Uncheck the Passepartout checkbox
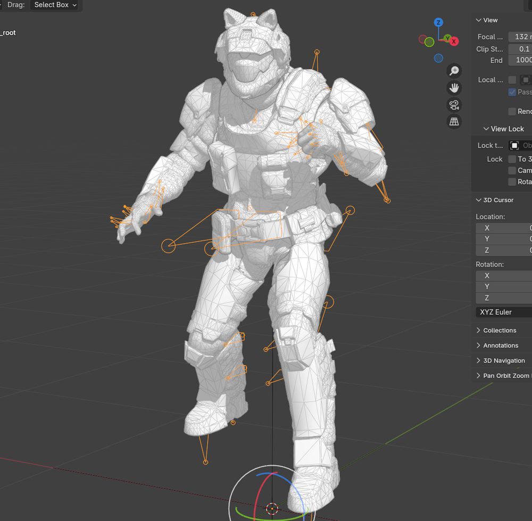The height and width of the screenshot is (521, 532). click(512, 92)
